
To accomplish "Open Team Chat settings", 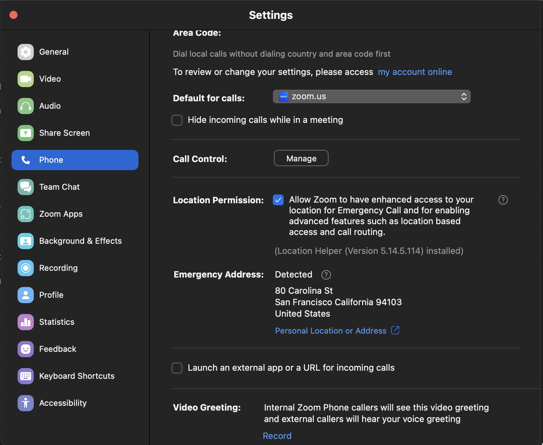I will (75, 187).
